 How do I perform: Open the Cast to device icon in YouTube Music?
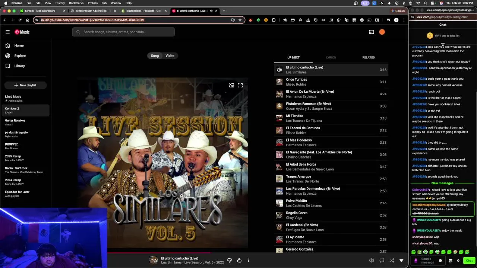[372, 32]
